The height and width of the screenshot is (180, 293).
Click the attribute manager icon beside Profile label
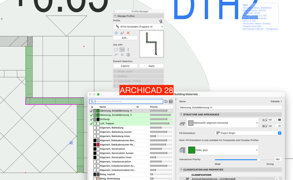tap(160, 21)
